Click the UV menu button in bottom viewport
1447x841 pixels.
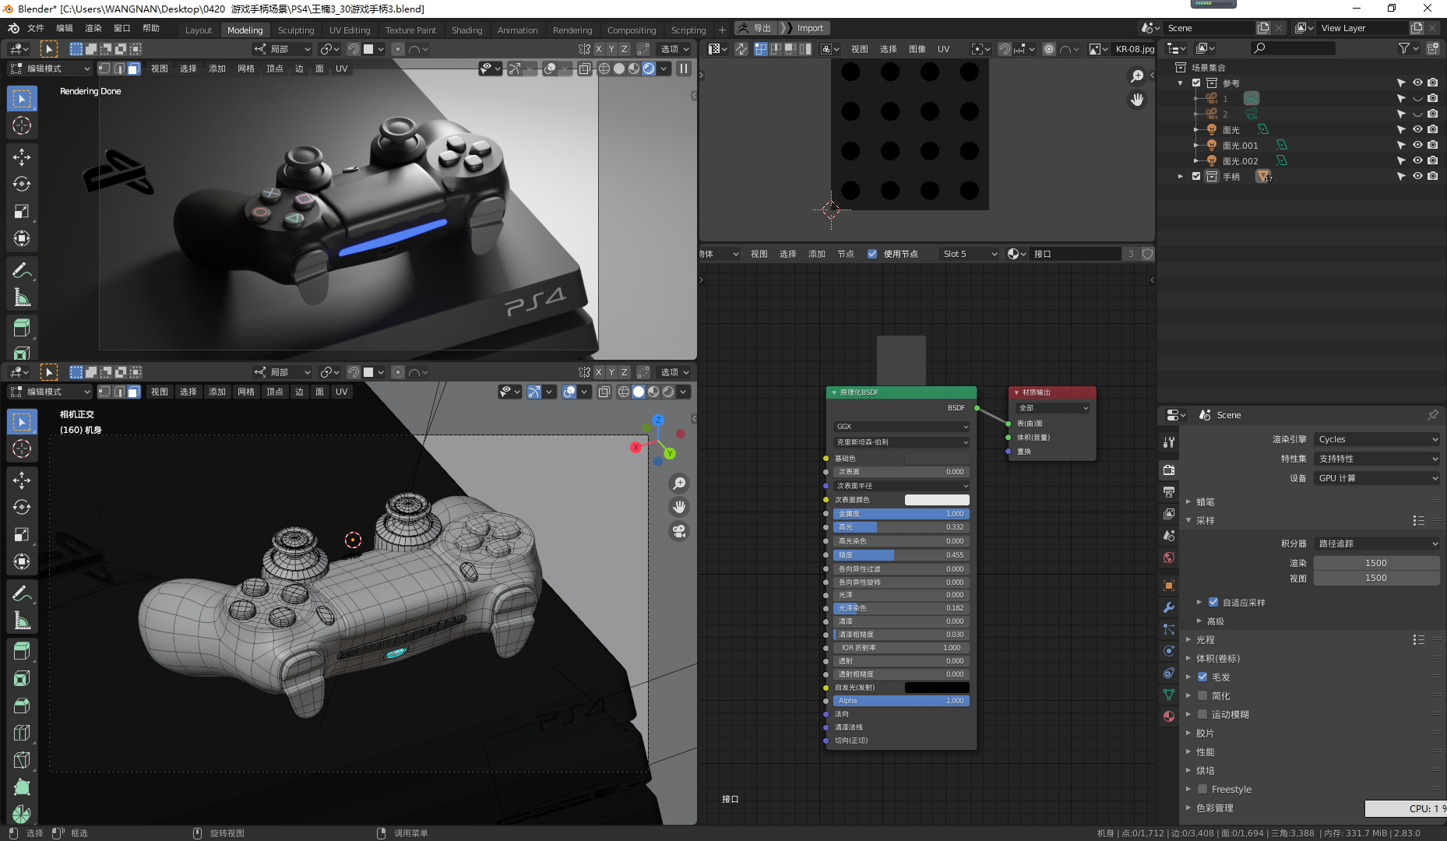click(341, 392)
